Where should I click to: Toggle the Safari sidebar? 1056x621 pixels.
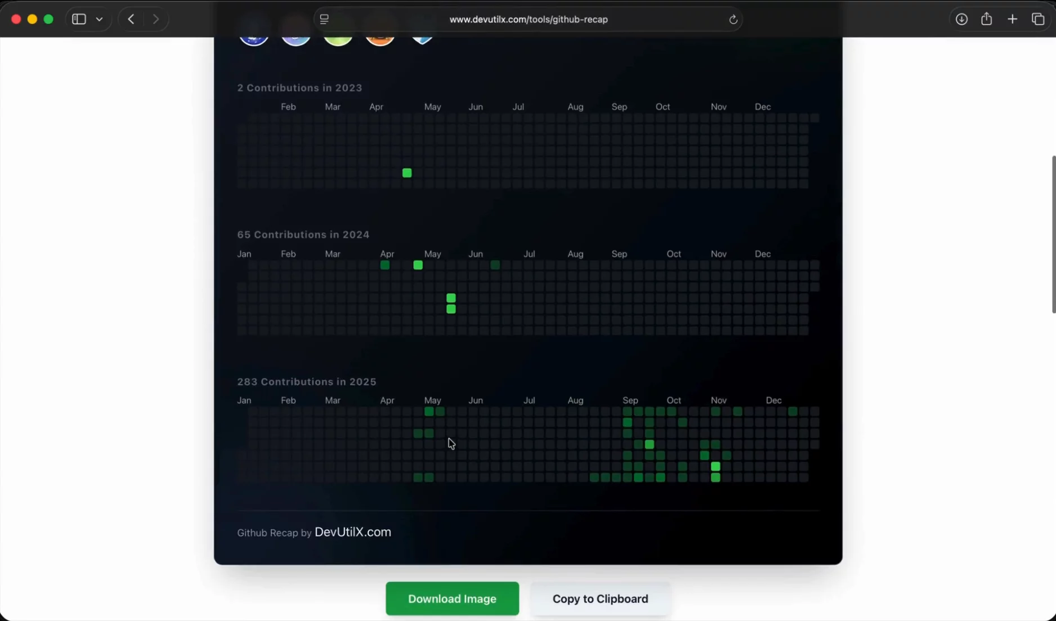[x=78, y=19]
